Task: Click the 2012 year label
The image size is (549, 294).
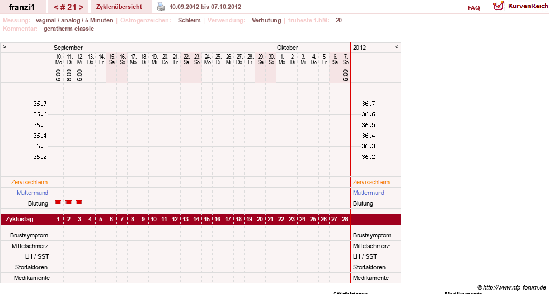Action: point(360,48)
